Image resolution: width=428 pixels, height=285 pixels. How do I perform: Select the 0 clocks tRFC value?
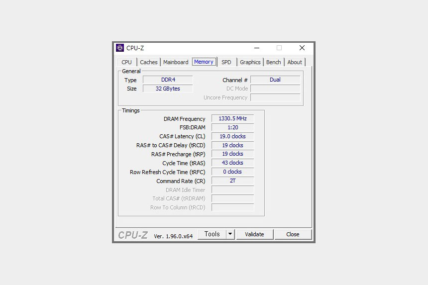pos(232,172)
